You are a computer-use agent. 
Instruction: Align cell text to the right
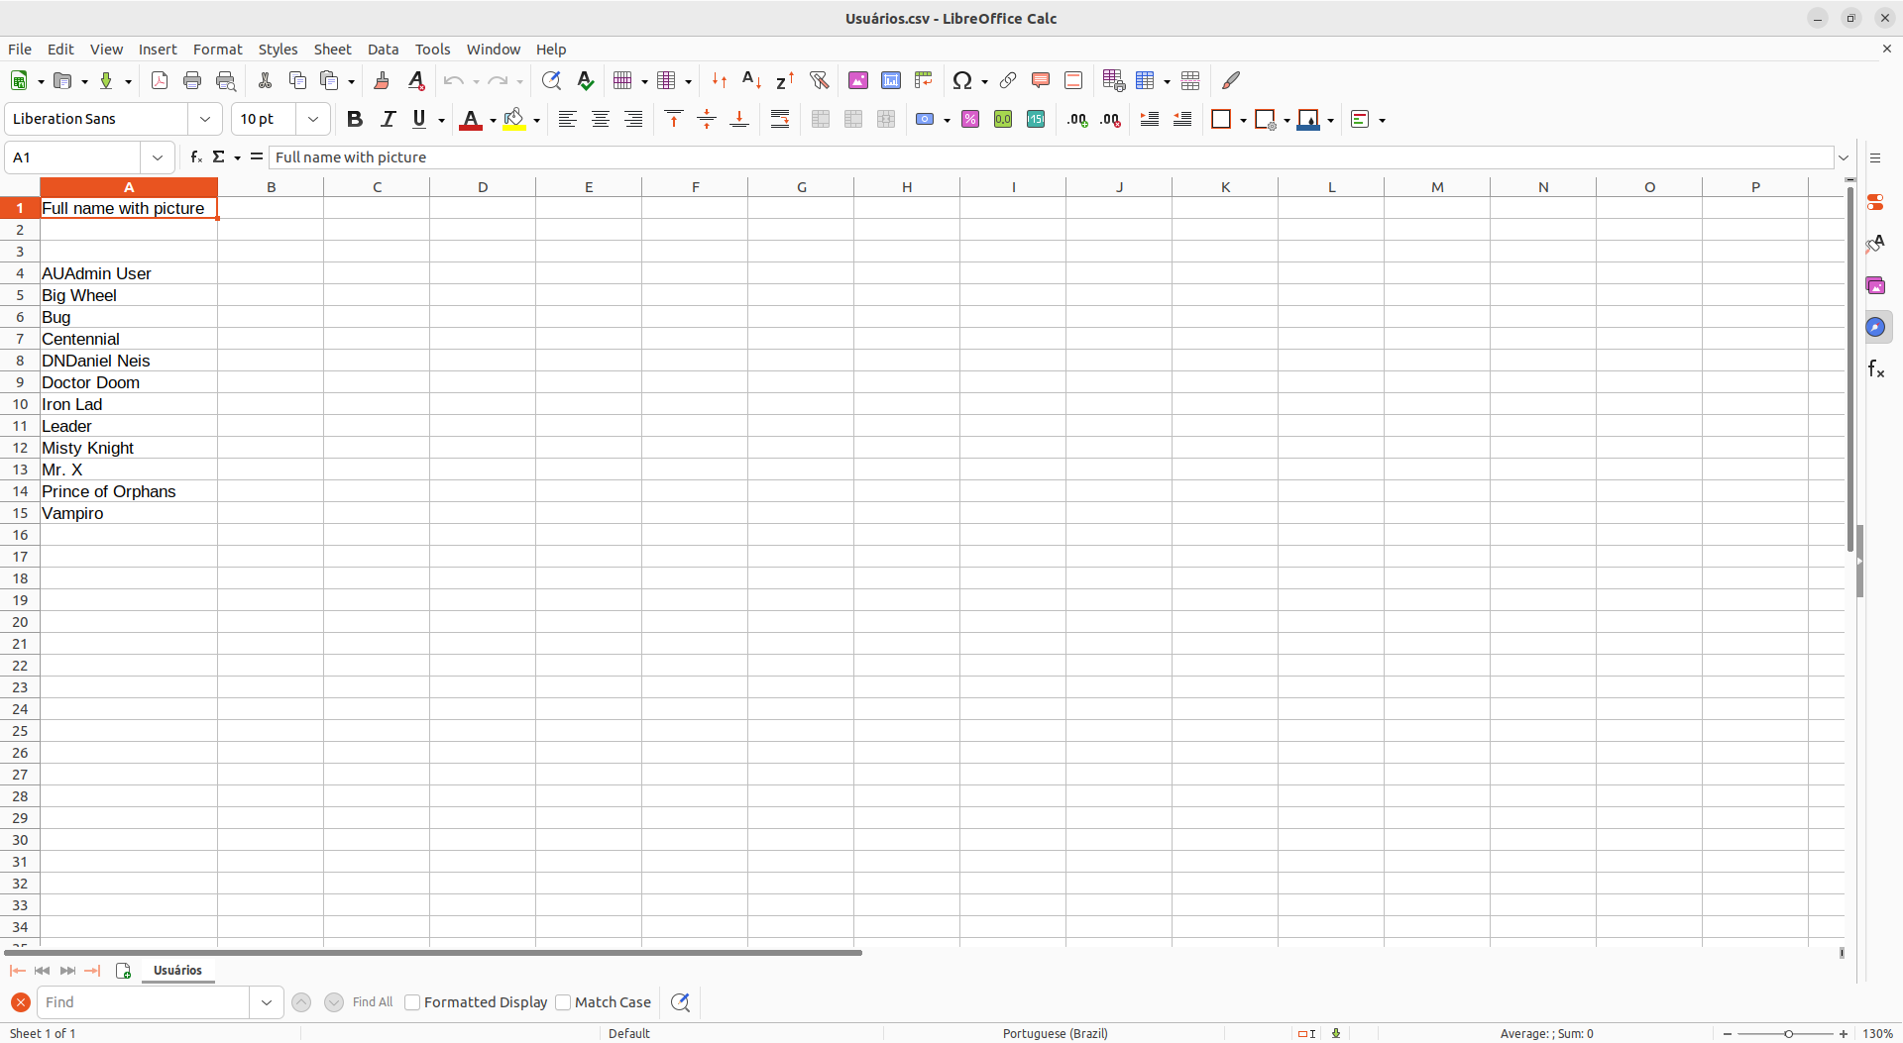(x=633, y=120)
